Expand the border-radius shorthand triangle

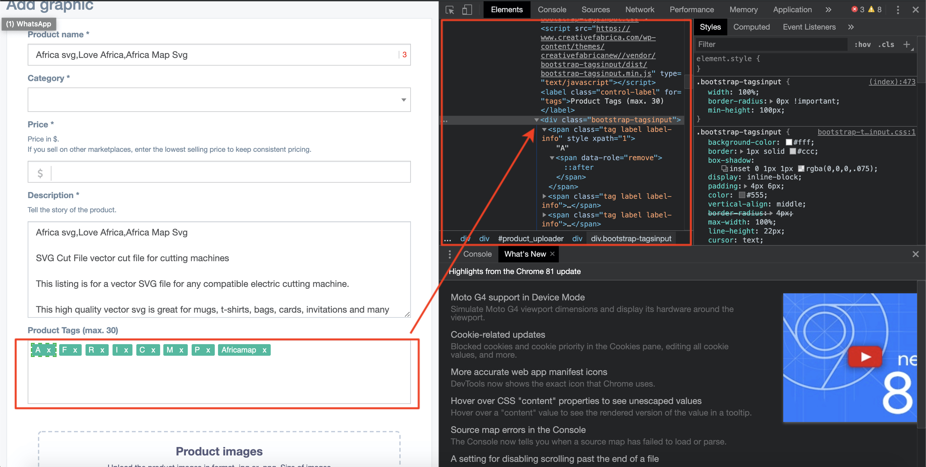coord(771,101)
